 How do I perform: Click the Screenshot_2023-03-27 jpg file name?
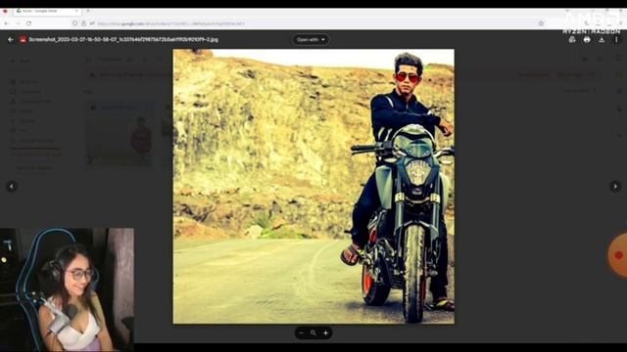[x=123, y=39]
